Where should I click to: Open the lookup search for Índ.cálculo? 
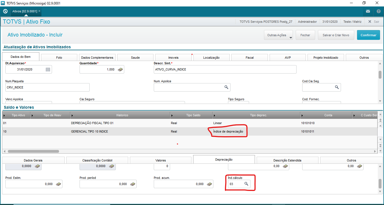point(246,184)
